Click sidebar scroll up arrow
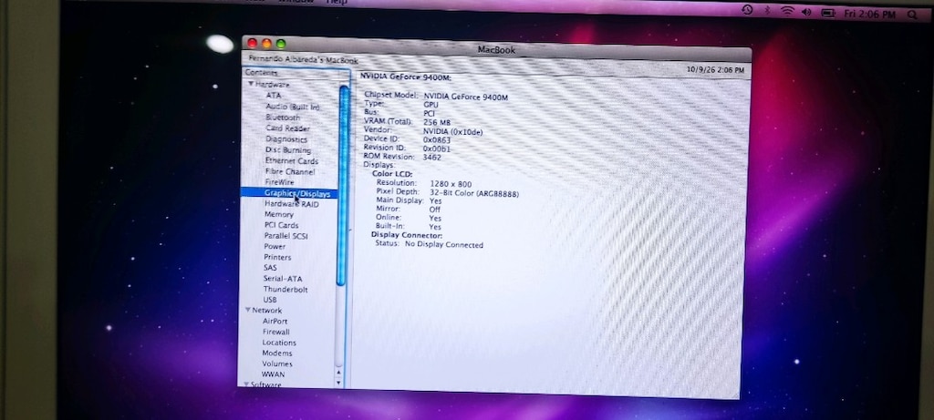Image resolution: width=934 pixels, height=420 pixels. (339, 373)
